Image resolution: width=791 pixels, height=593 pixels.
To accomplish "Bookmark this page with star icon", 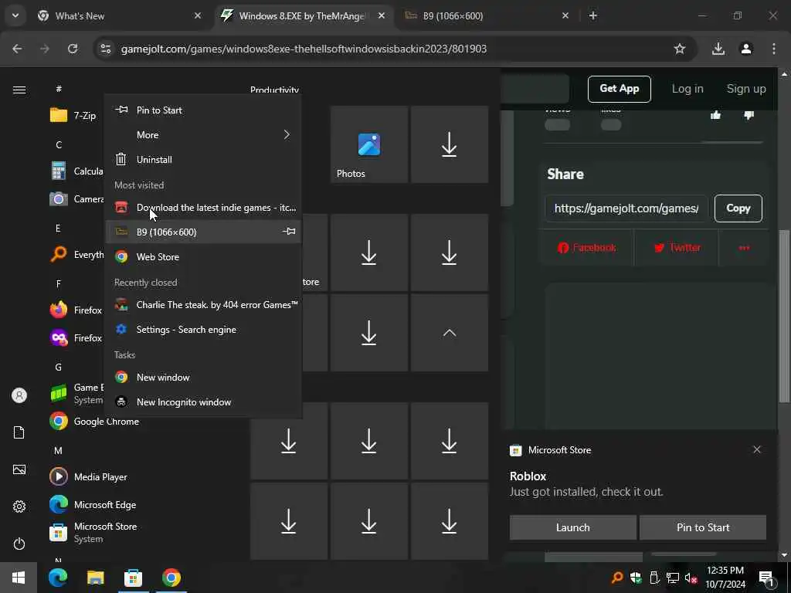I will click(x=680, y=49).
